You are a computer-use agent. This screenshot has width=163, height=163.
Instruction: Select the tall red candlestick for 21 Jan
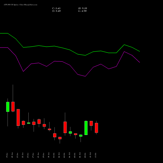point(18,117)
